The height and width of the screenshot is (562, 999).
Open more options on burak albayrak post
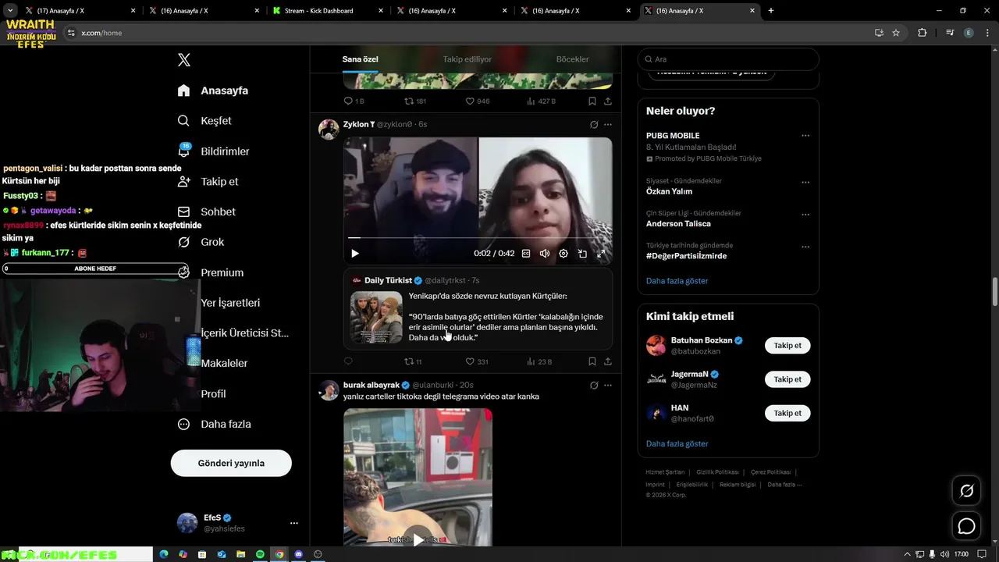coord(608,386)
